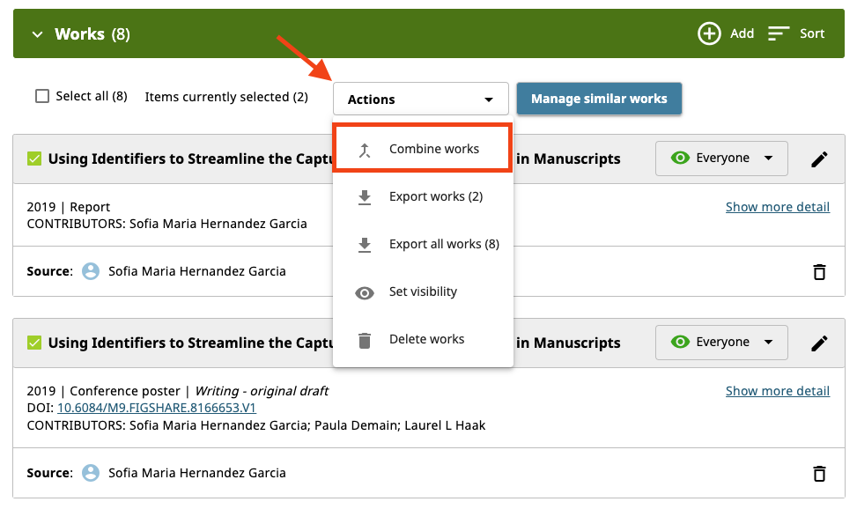Click contributors line with Paula Demain
857x509 pixels.
coord(255,425)
